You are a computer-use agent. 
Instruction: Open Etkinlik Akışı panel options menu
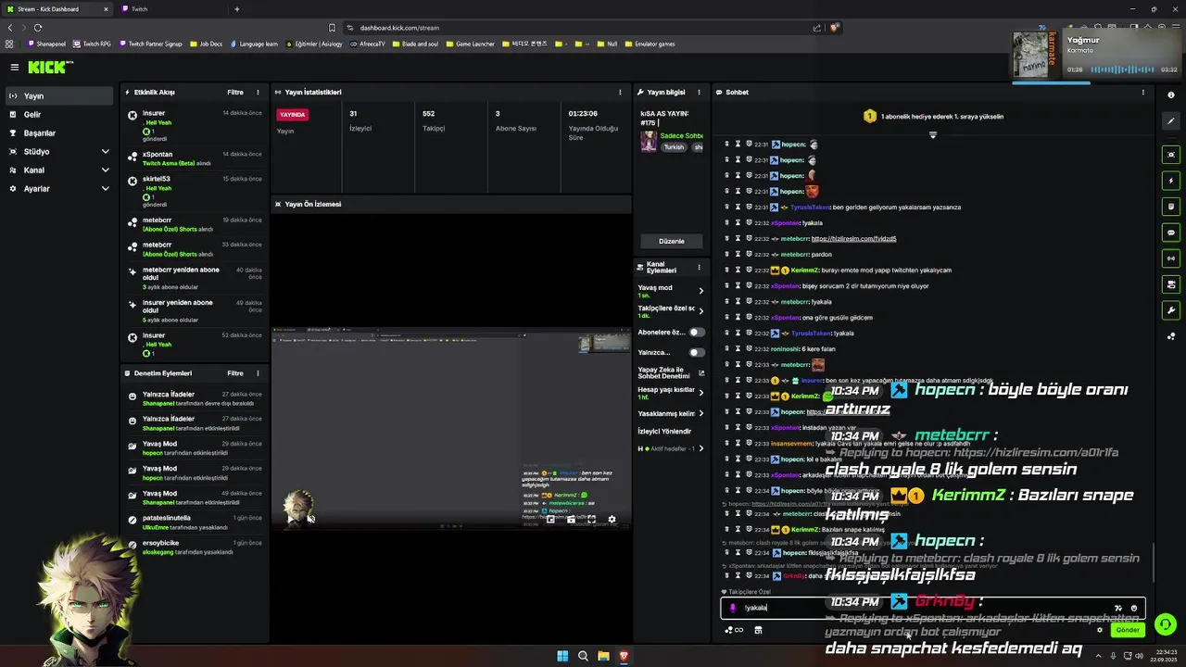(x=258, y=93)
